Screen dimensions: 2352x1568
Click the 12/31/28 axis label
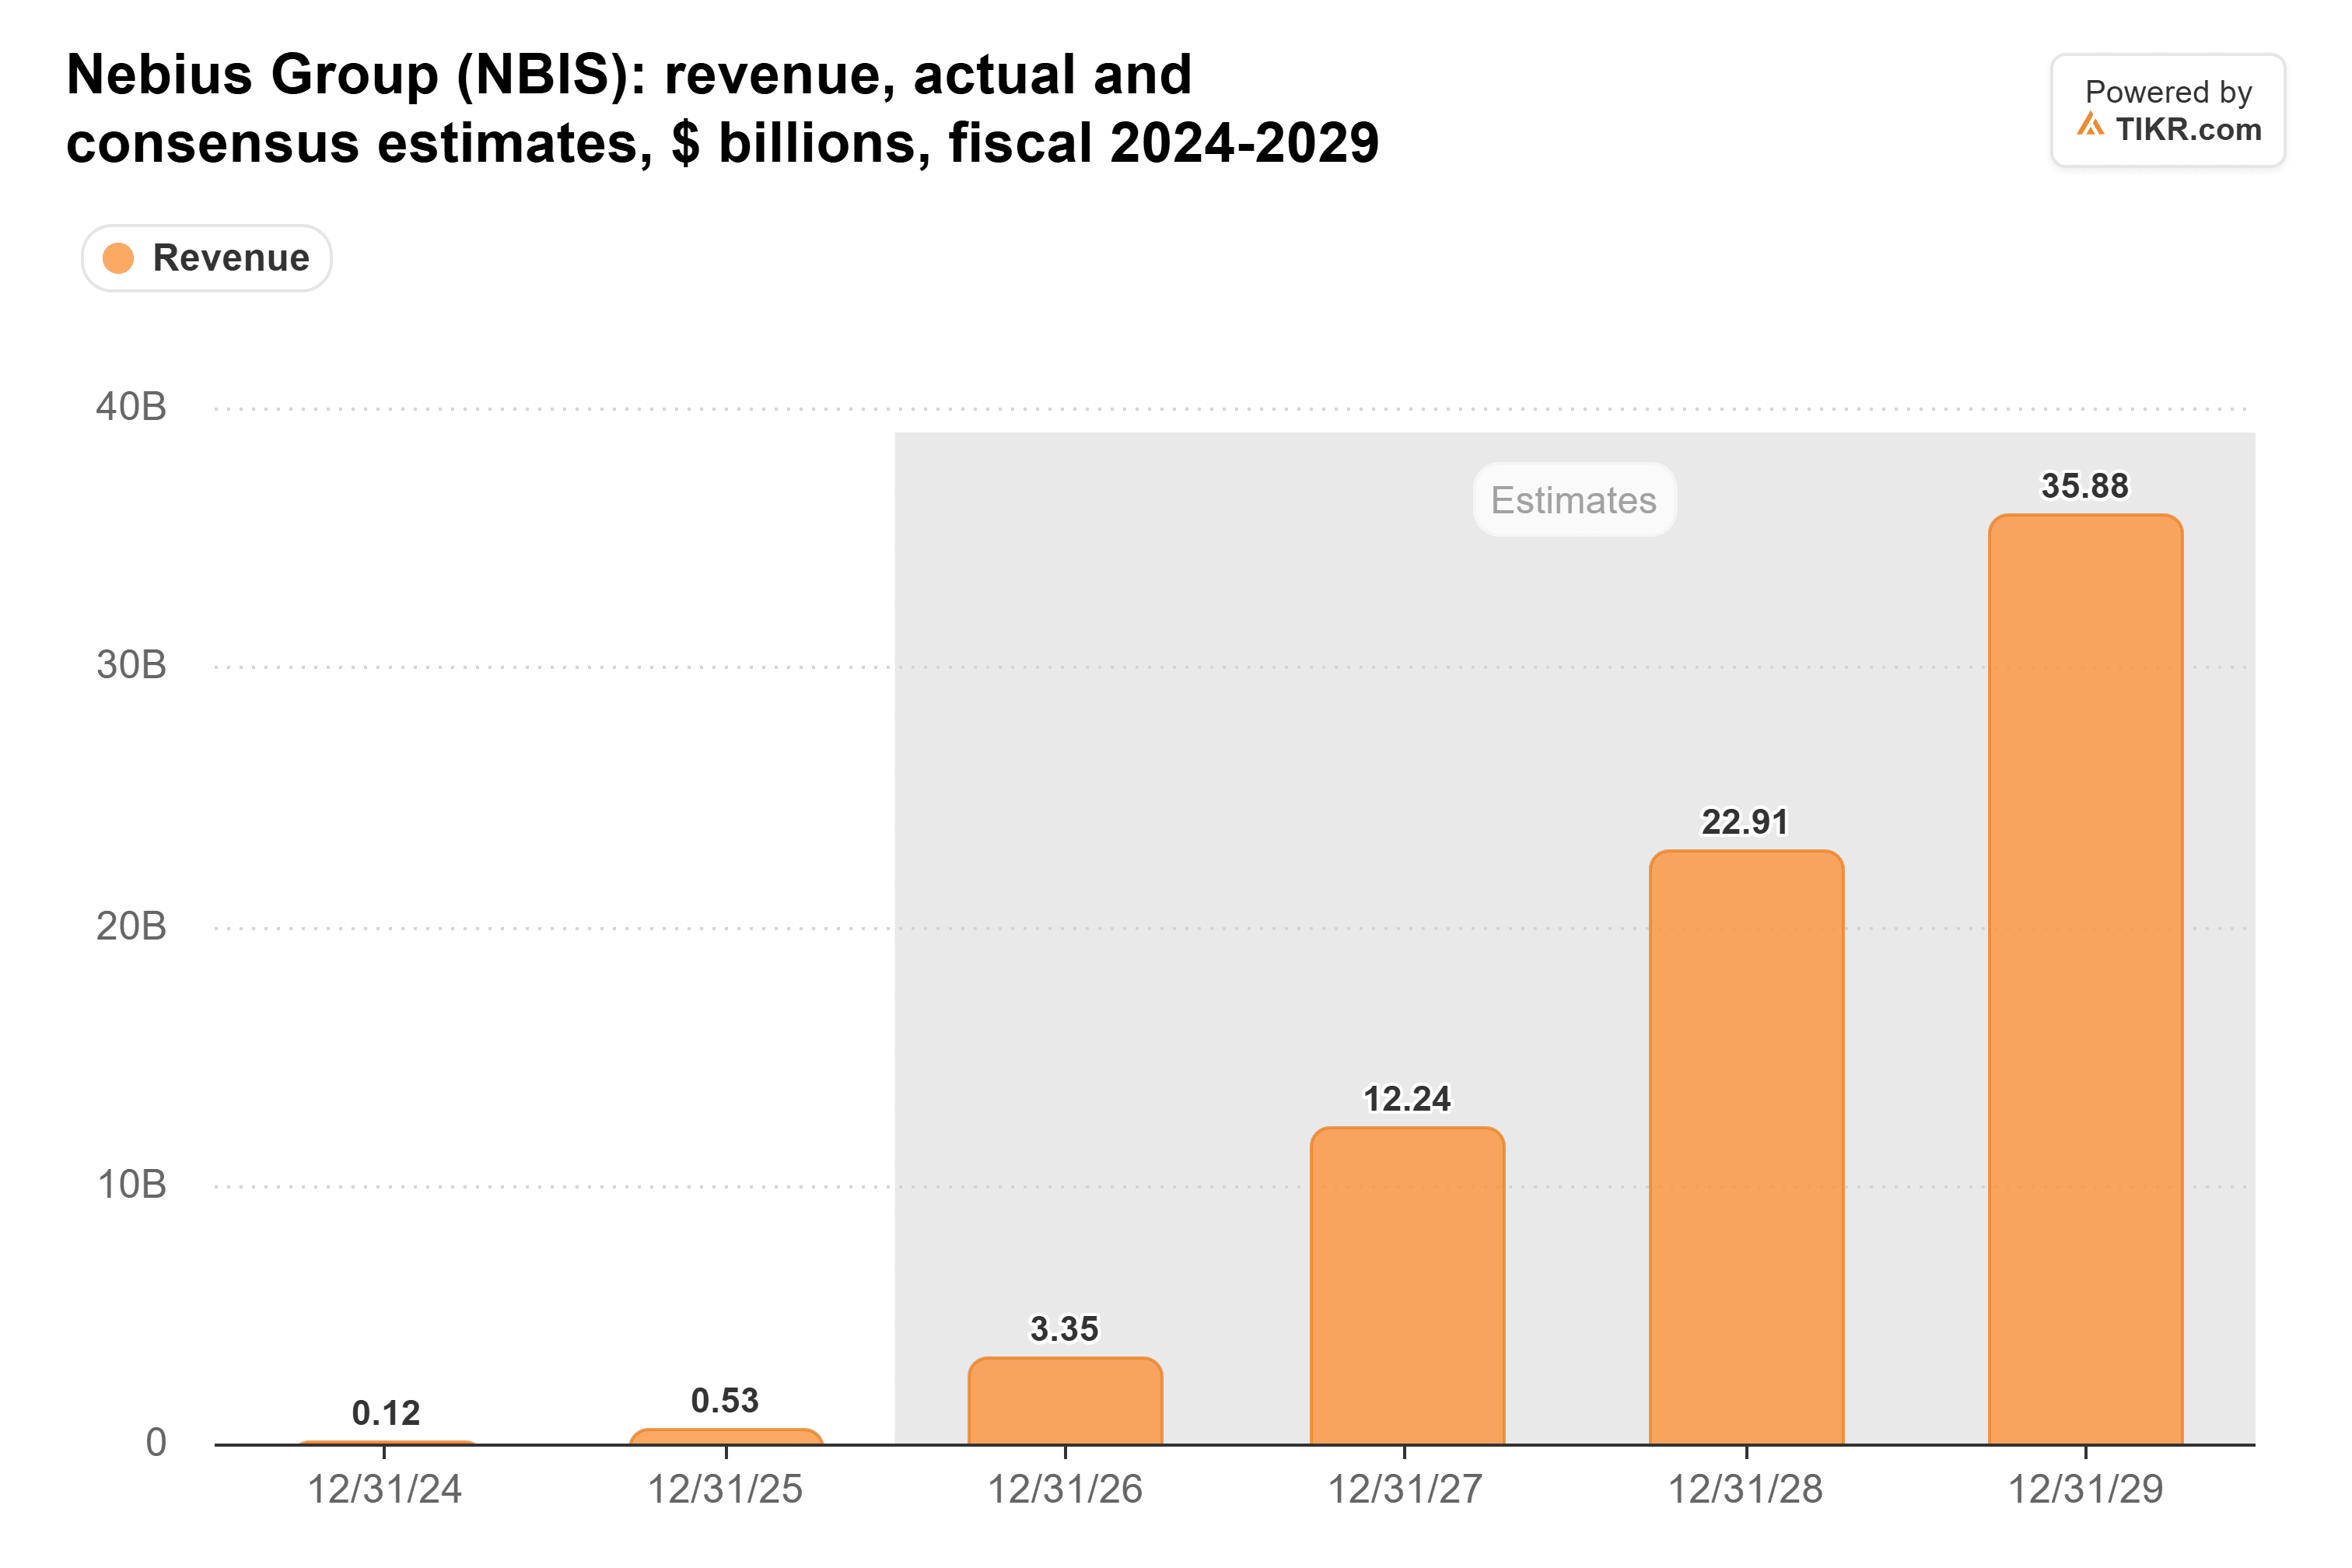pyautogui.click(x=1746, y=1490)
